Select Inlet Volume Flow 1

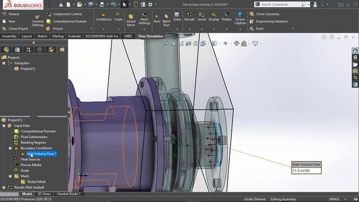click(x=42, y=154)
